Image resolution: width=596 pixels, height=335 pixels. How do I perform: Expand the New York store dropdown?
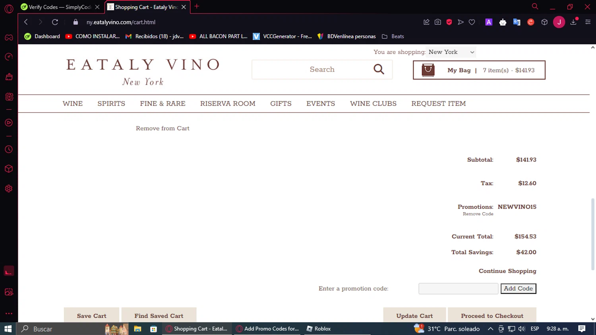click(451, 52)
